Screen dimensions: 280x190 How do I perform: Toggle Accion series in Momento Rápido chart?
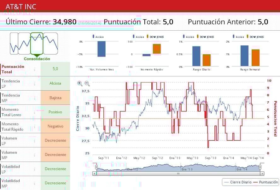[x=138, y=37]
